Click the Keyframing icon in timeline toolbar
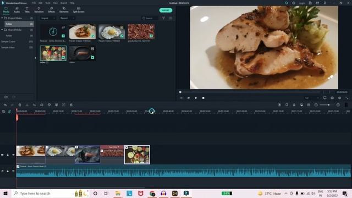The width and height of the screenshot is (352, 198). coord(71,105)
